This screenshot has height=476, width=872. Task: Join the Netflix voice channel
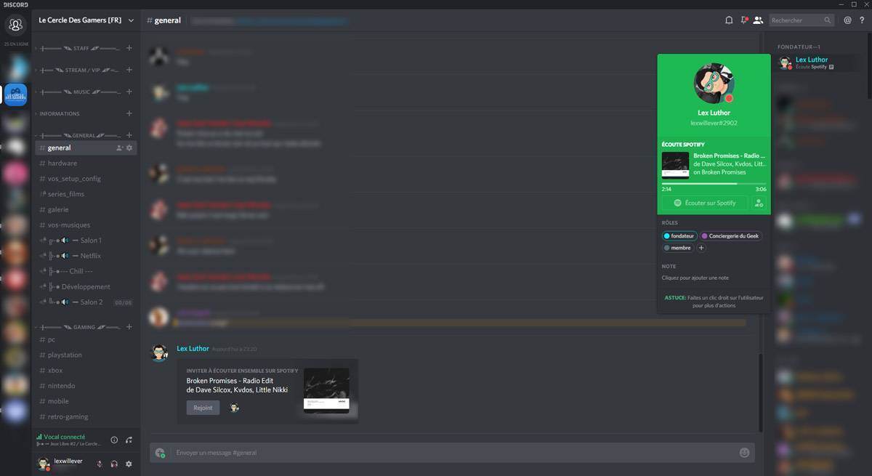pyautogui.click(x=86, y=256)
